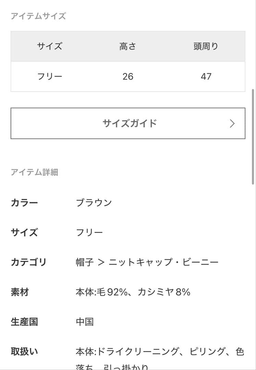256x370 pixels.
Task: Open the サイズガイド size guide
Action: pos(130,123)
